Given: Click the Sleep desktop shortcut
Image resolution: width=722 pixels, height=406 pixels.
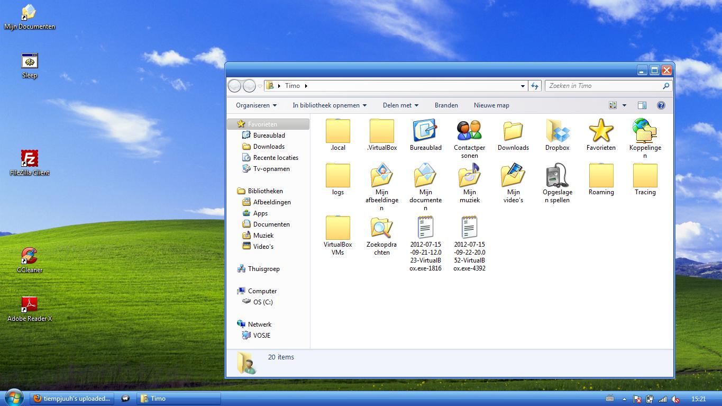Looking at the screenshot, I should (x=30, y=66).
